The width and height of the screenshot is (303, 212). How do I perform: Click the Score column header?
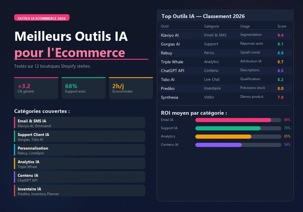tap(282, 26)
